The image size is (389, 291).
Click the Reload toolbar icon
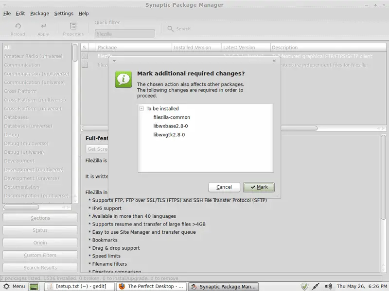(x=18, y=26)
